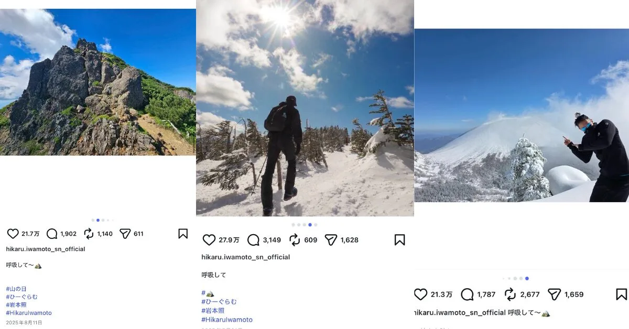Repost the post showing 1,140 reposts
Image resolution: width=629 pixels, height=329 pixels.
tap(89, 234)
